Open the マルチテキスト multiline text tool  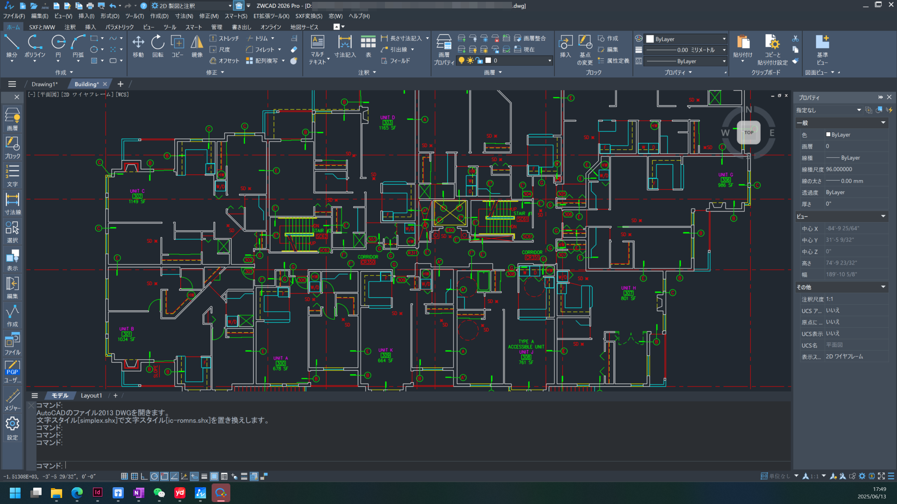318,49
